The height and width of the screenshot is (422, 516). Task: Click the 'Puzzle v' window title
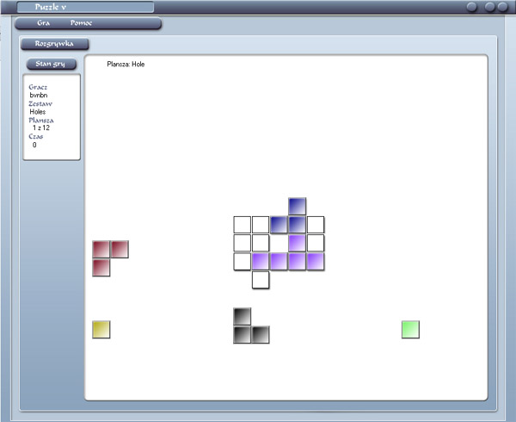pos(51,7)
